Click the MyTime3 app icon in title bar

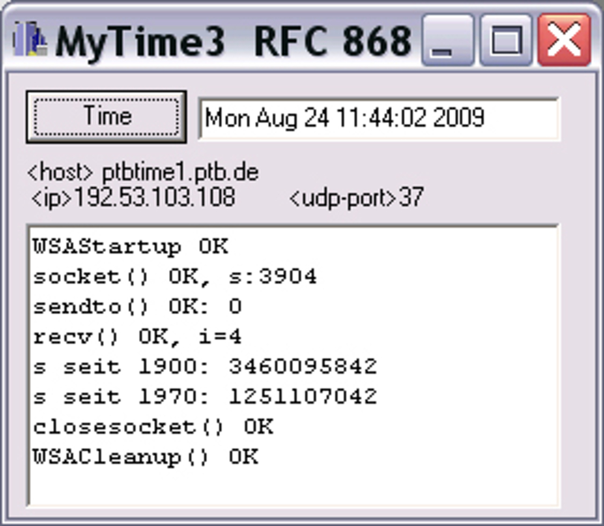(x=30, y=39)
